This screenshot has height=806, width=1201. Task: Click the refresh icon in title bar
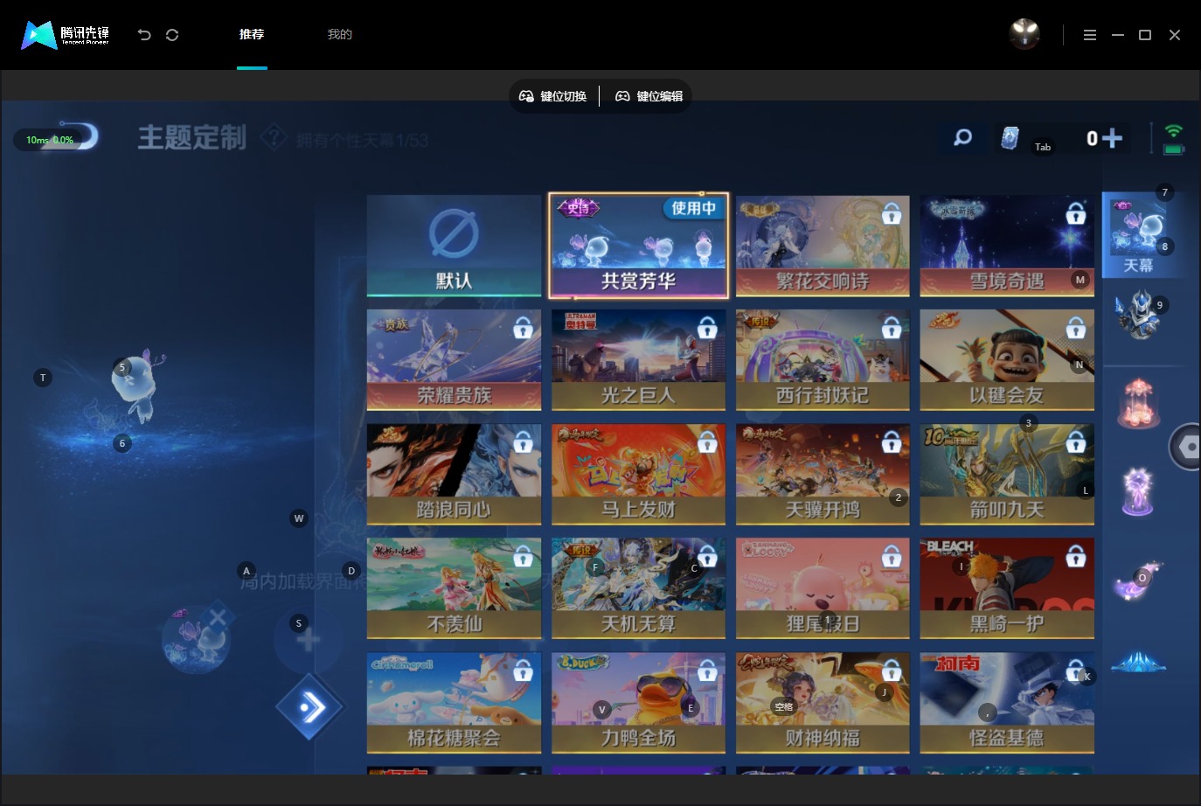point(172,35)
